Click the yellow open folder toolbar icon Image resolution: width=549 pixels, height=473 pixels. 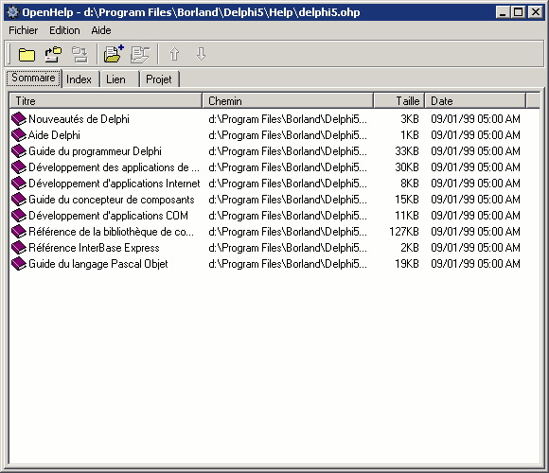[x=27, y=55]
